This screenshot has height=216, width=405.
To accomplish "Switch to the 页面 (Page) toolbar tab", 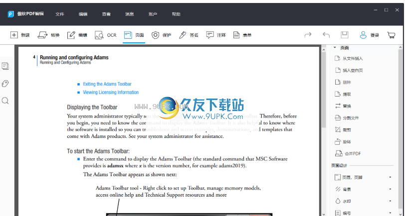I will (x=134, y=35).
